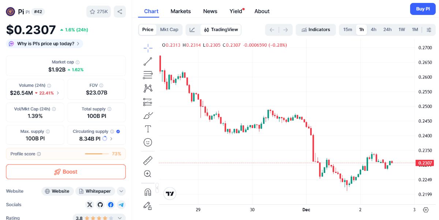
Task: Expand the Rating details chevron
Action: coord(120,218)
